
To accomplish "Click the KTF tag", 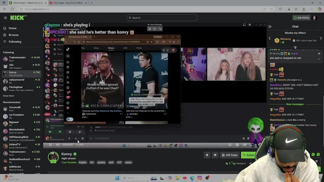I will click(119, 163).
